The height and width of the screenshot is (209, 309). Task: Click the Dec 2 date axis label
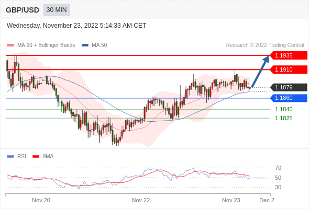267,200
